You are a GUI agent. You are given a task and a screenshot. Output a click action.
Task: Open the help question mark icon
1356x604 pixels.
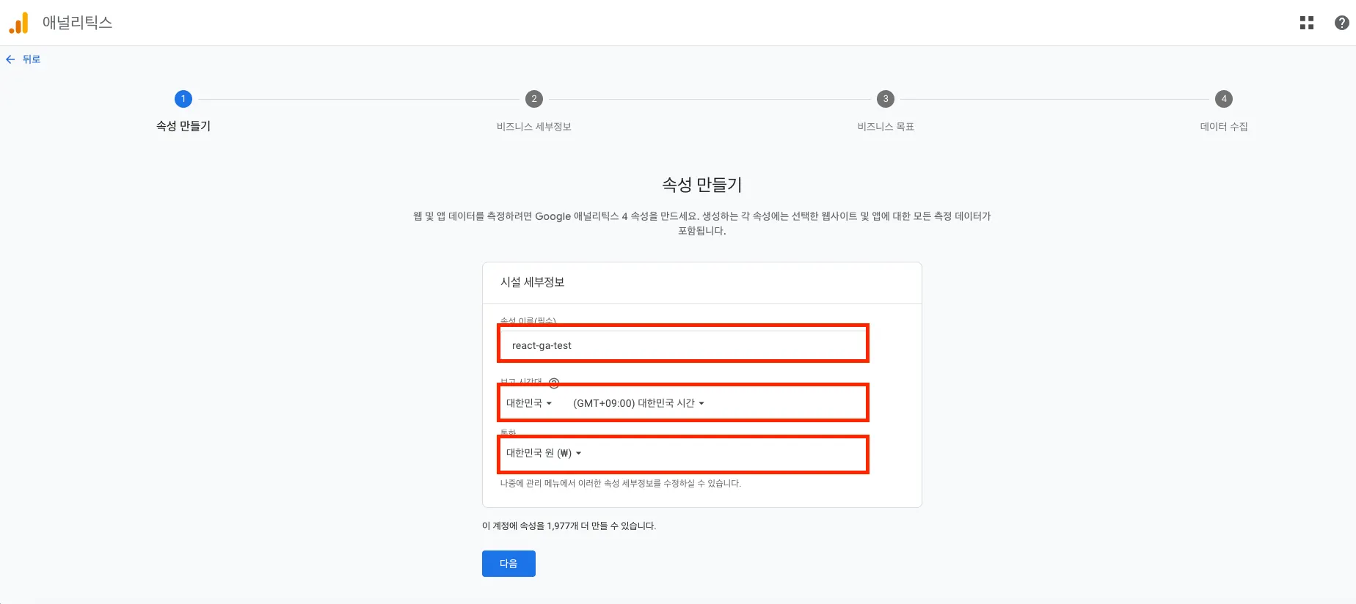click(x=1341, y=23)
